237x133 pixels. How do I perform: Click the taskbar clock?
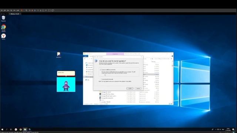228,130
